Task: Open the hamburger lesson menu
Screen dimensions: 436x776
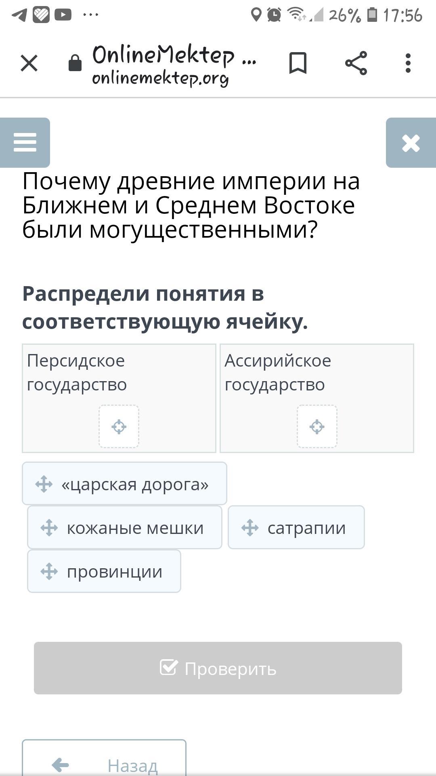Action: pos(25,143)
